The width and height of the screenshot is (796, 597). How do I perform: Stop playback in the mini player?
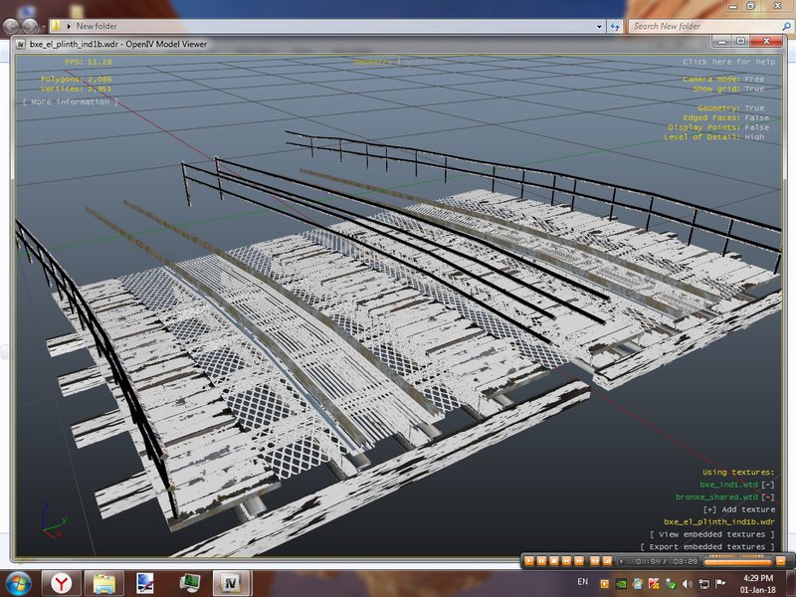click(x=554, y=561)
